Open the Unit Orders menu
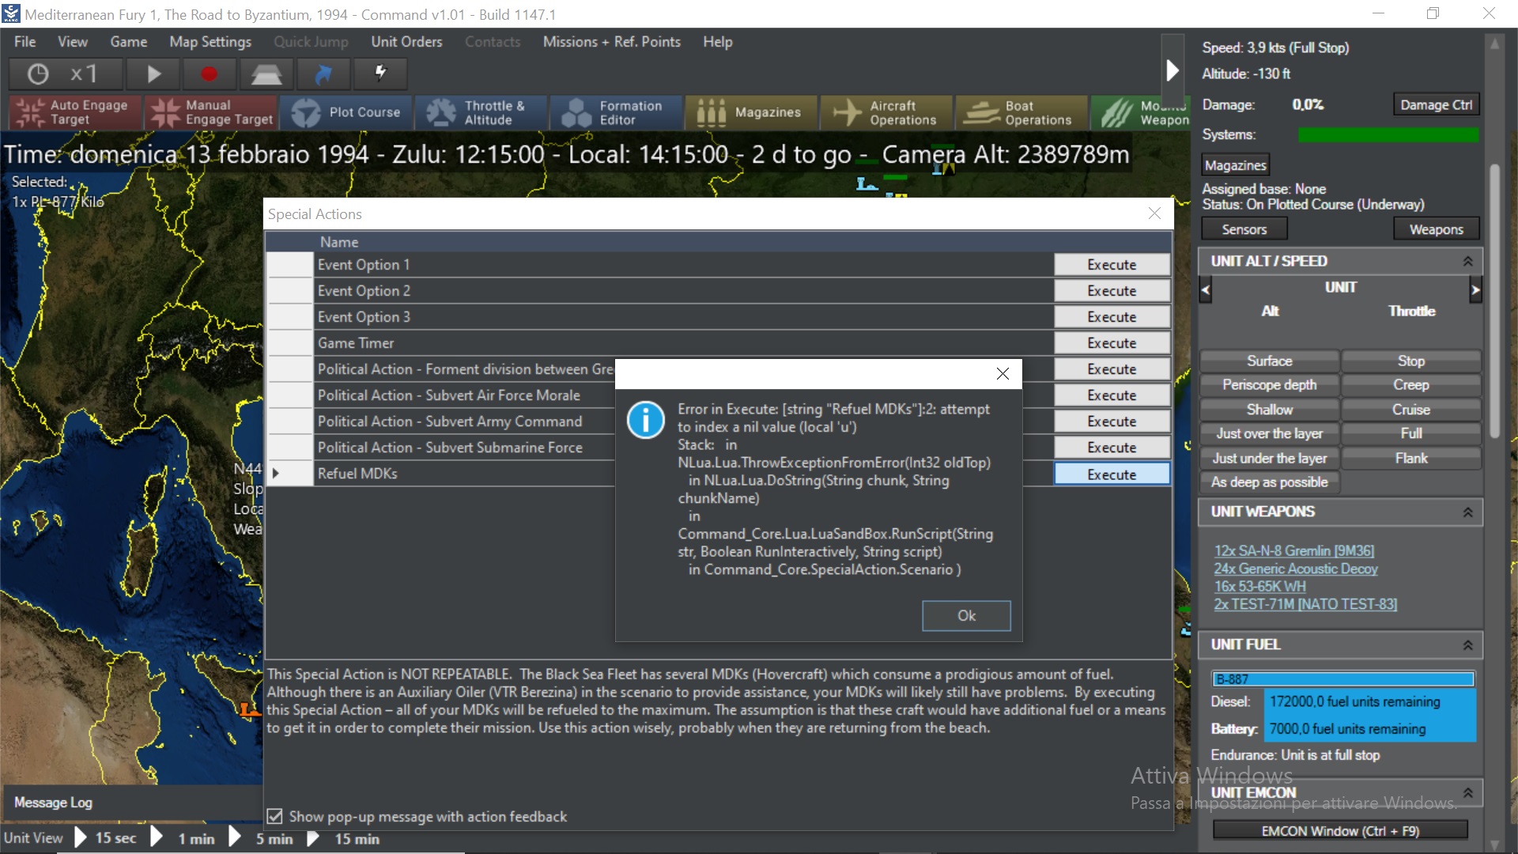The height and width of the screenshot is (854, 1518). (406, 42)
